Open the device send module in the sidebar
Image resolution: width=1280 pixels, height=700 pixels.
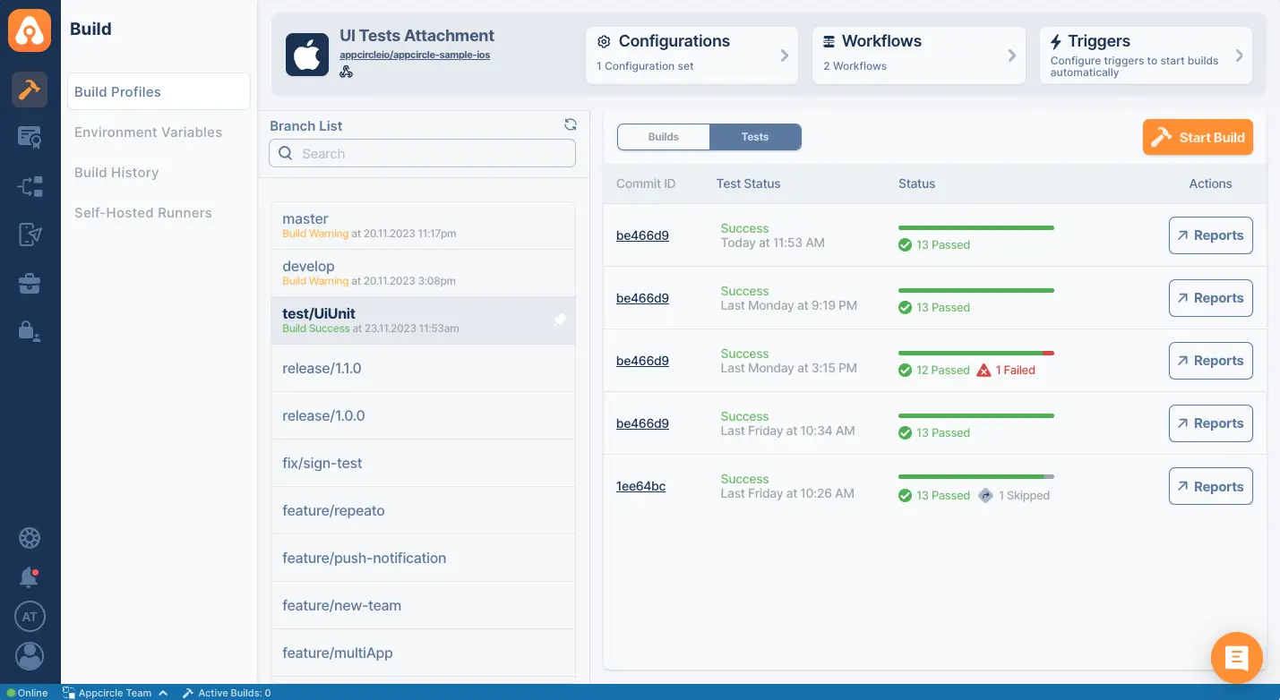click(x=30, y=235)
